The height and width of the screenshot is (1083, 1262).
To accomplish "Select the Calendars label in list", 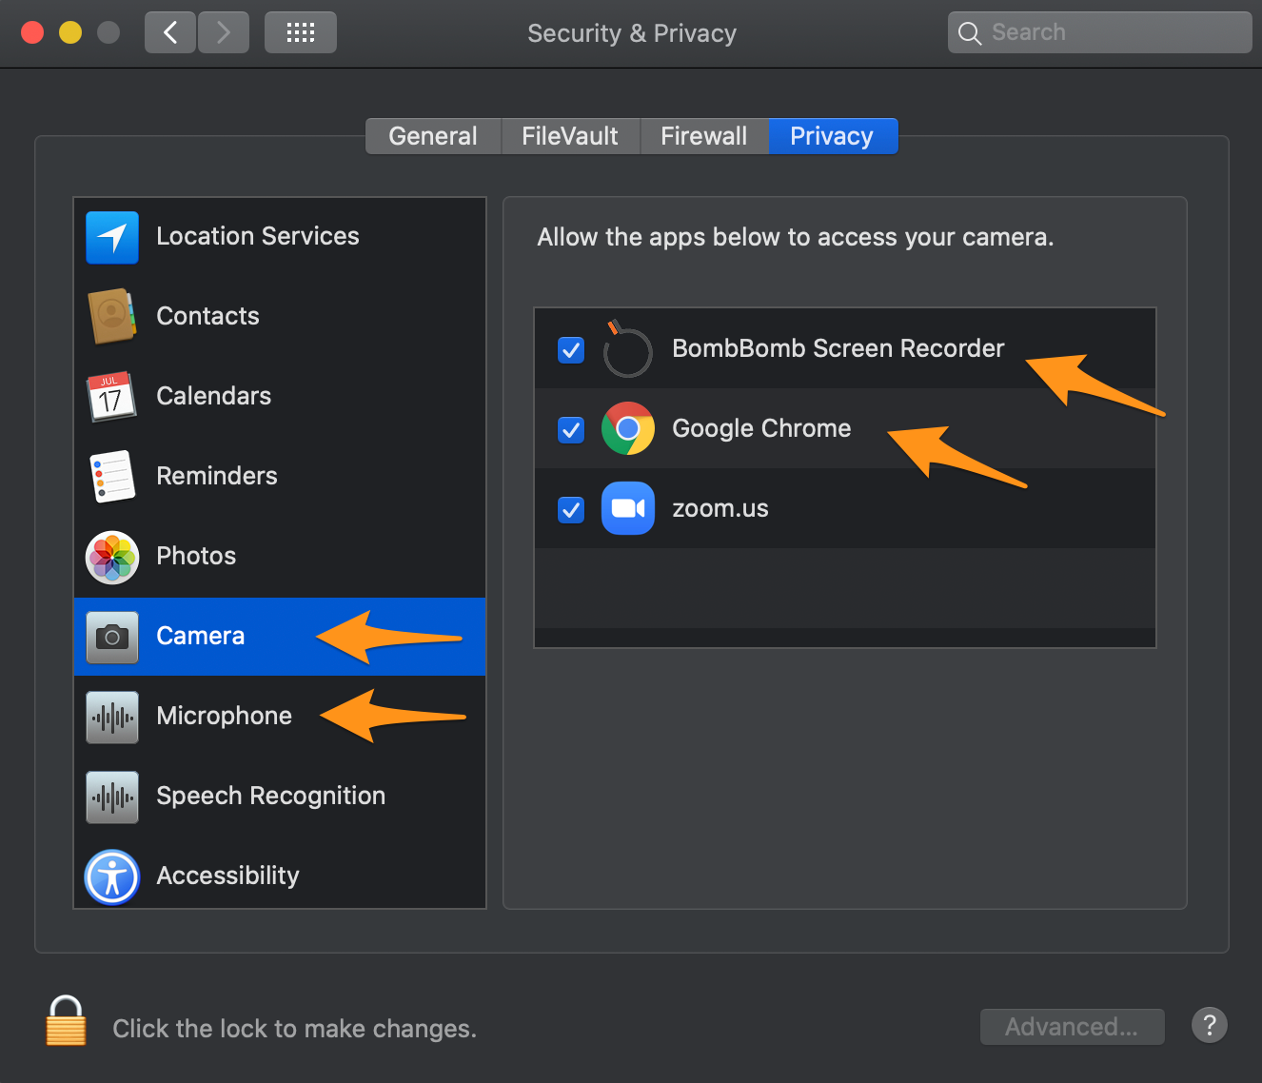I will [214, 396].
